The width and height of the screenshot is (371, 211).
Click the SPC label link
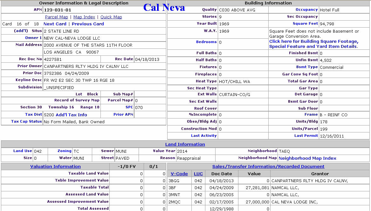129,107
